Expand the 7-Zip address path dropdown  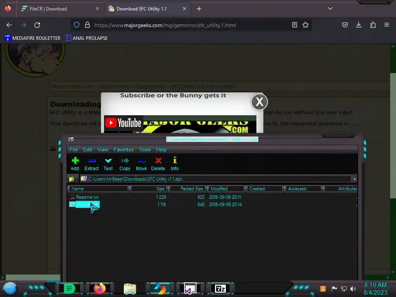tap(355, 179)
